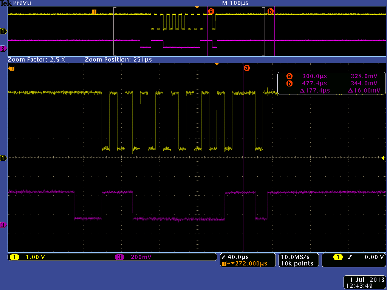This screenshot has height=290, width=387.
Task: Click the trigger level arrow at right edge
Action: 383,158
